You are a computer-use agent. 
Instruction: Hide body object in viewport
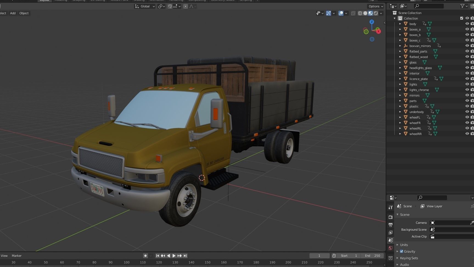click(x=467, y=24)
